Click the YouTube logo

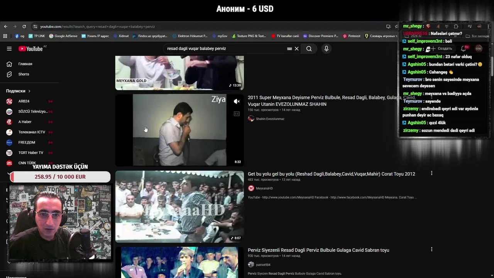click(30, 49)
